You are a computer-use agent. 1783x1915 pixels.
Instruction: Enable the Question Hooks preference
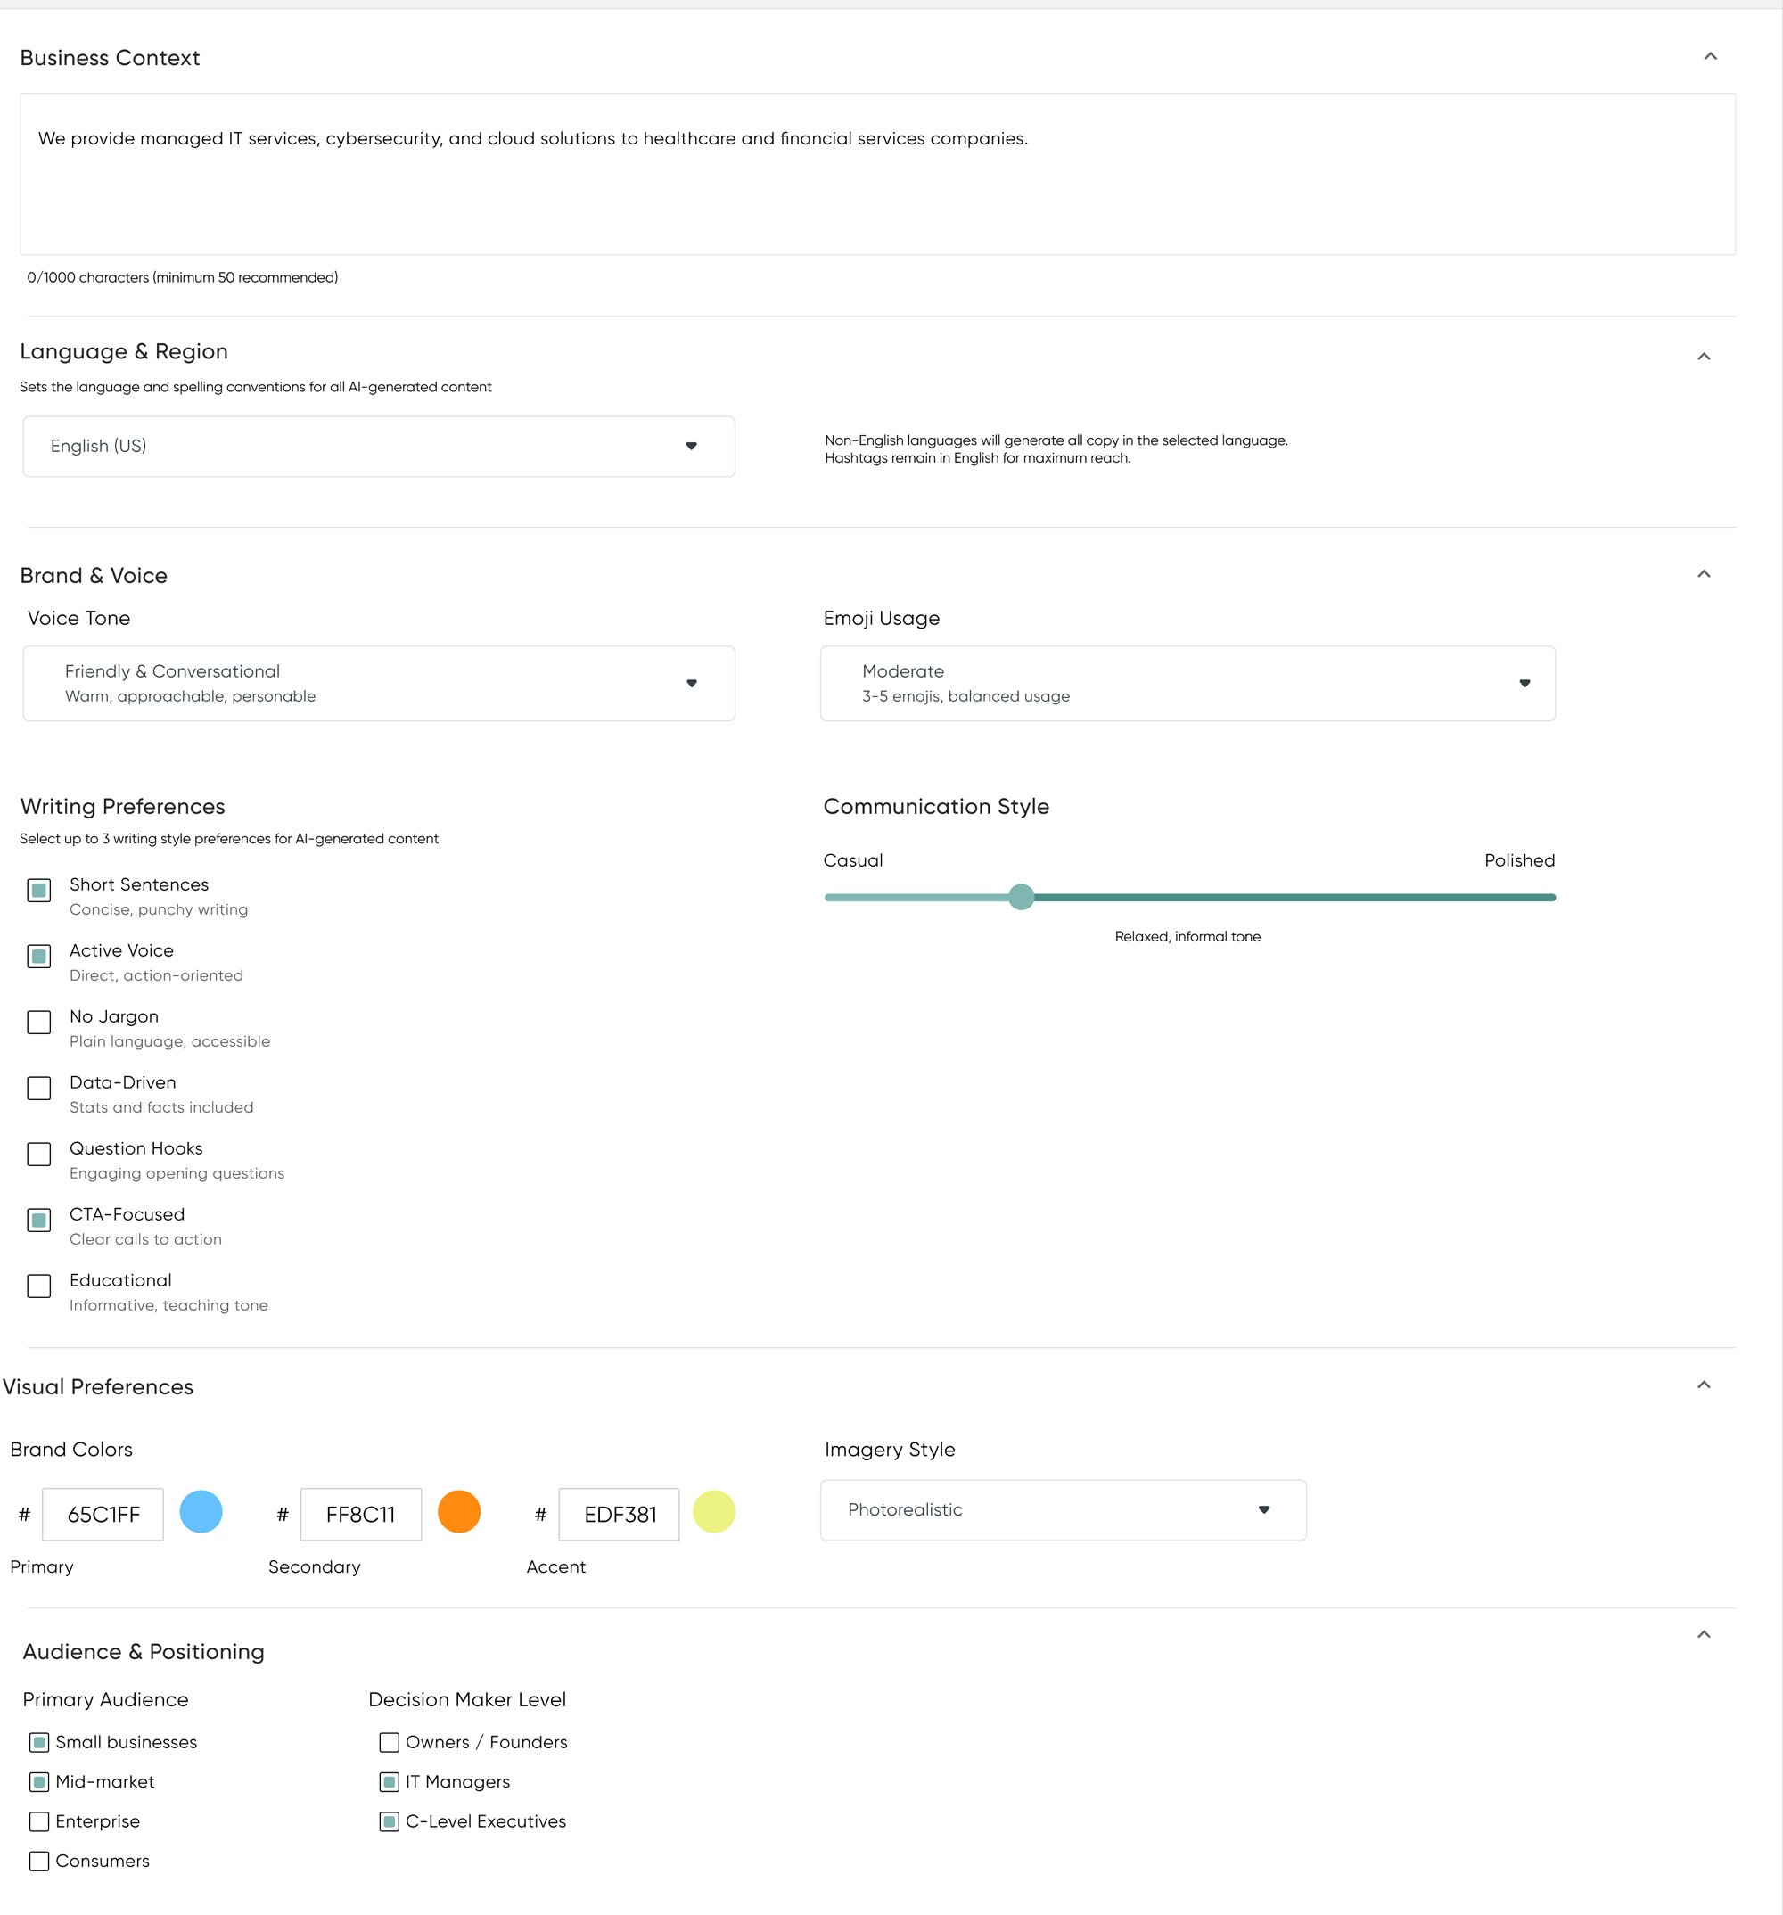pyautogui.click(x=38, y=1154)
